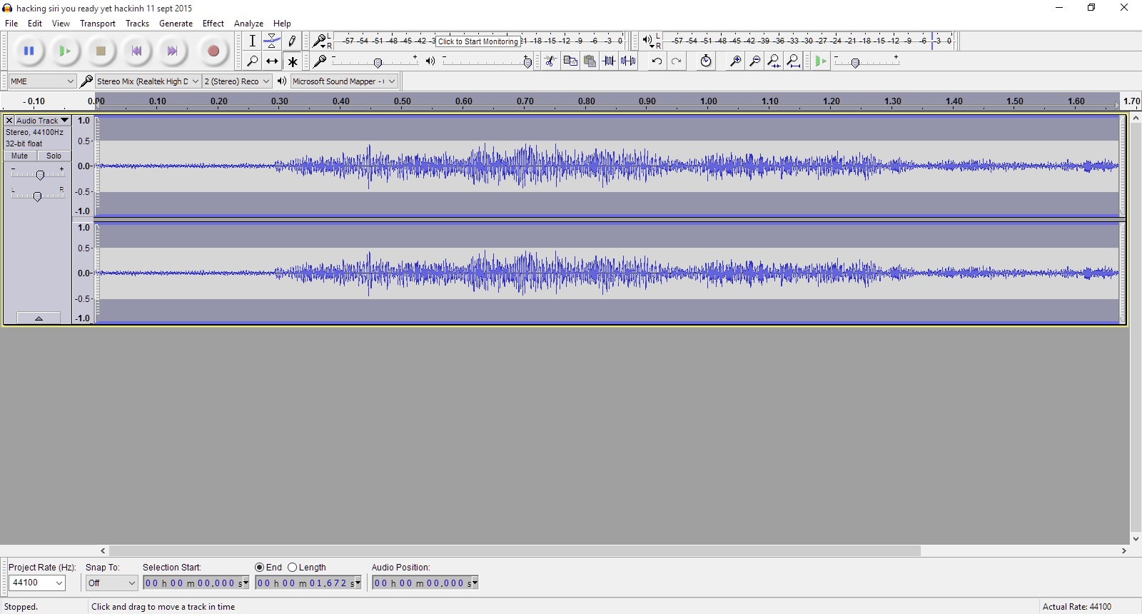Click the Record button
1142x614 pixels.
click(x=213, y=51)
